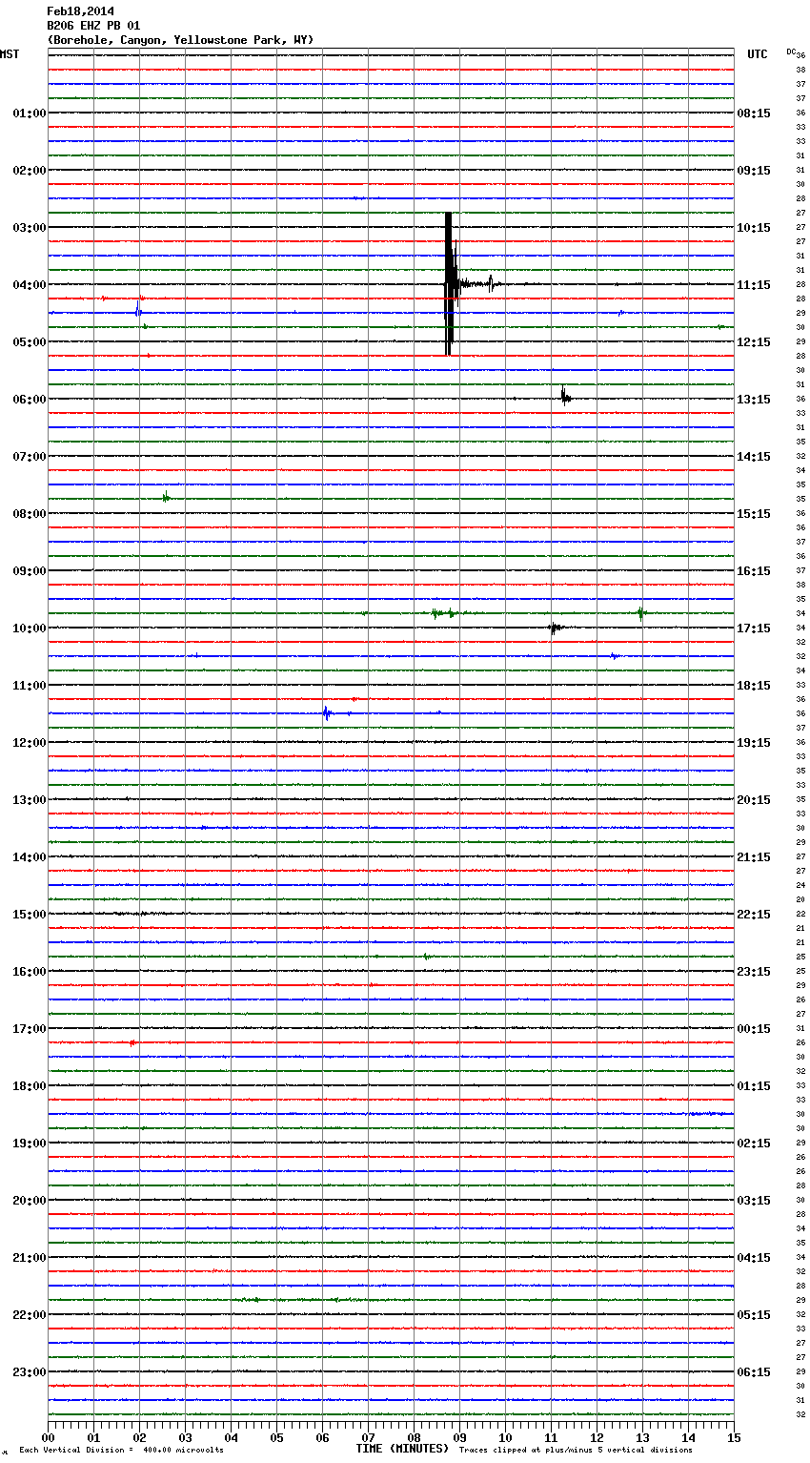Select the 01:00 MST hour label
The height and width of the screenshot is (1463, 810).
click(x=30, y=113)
